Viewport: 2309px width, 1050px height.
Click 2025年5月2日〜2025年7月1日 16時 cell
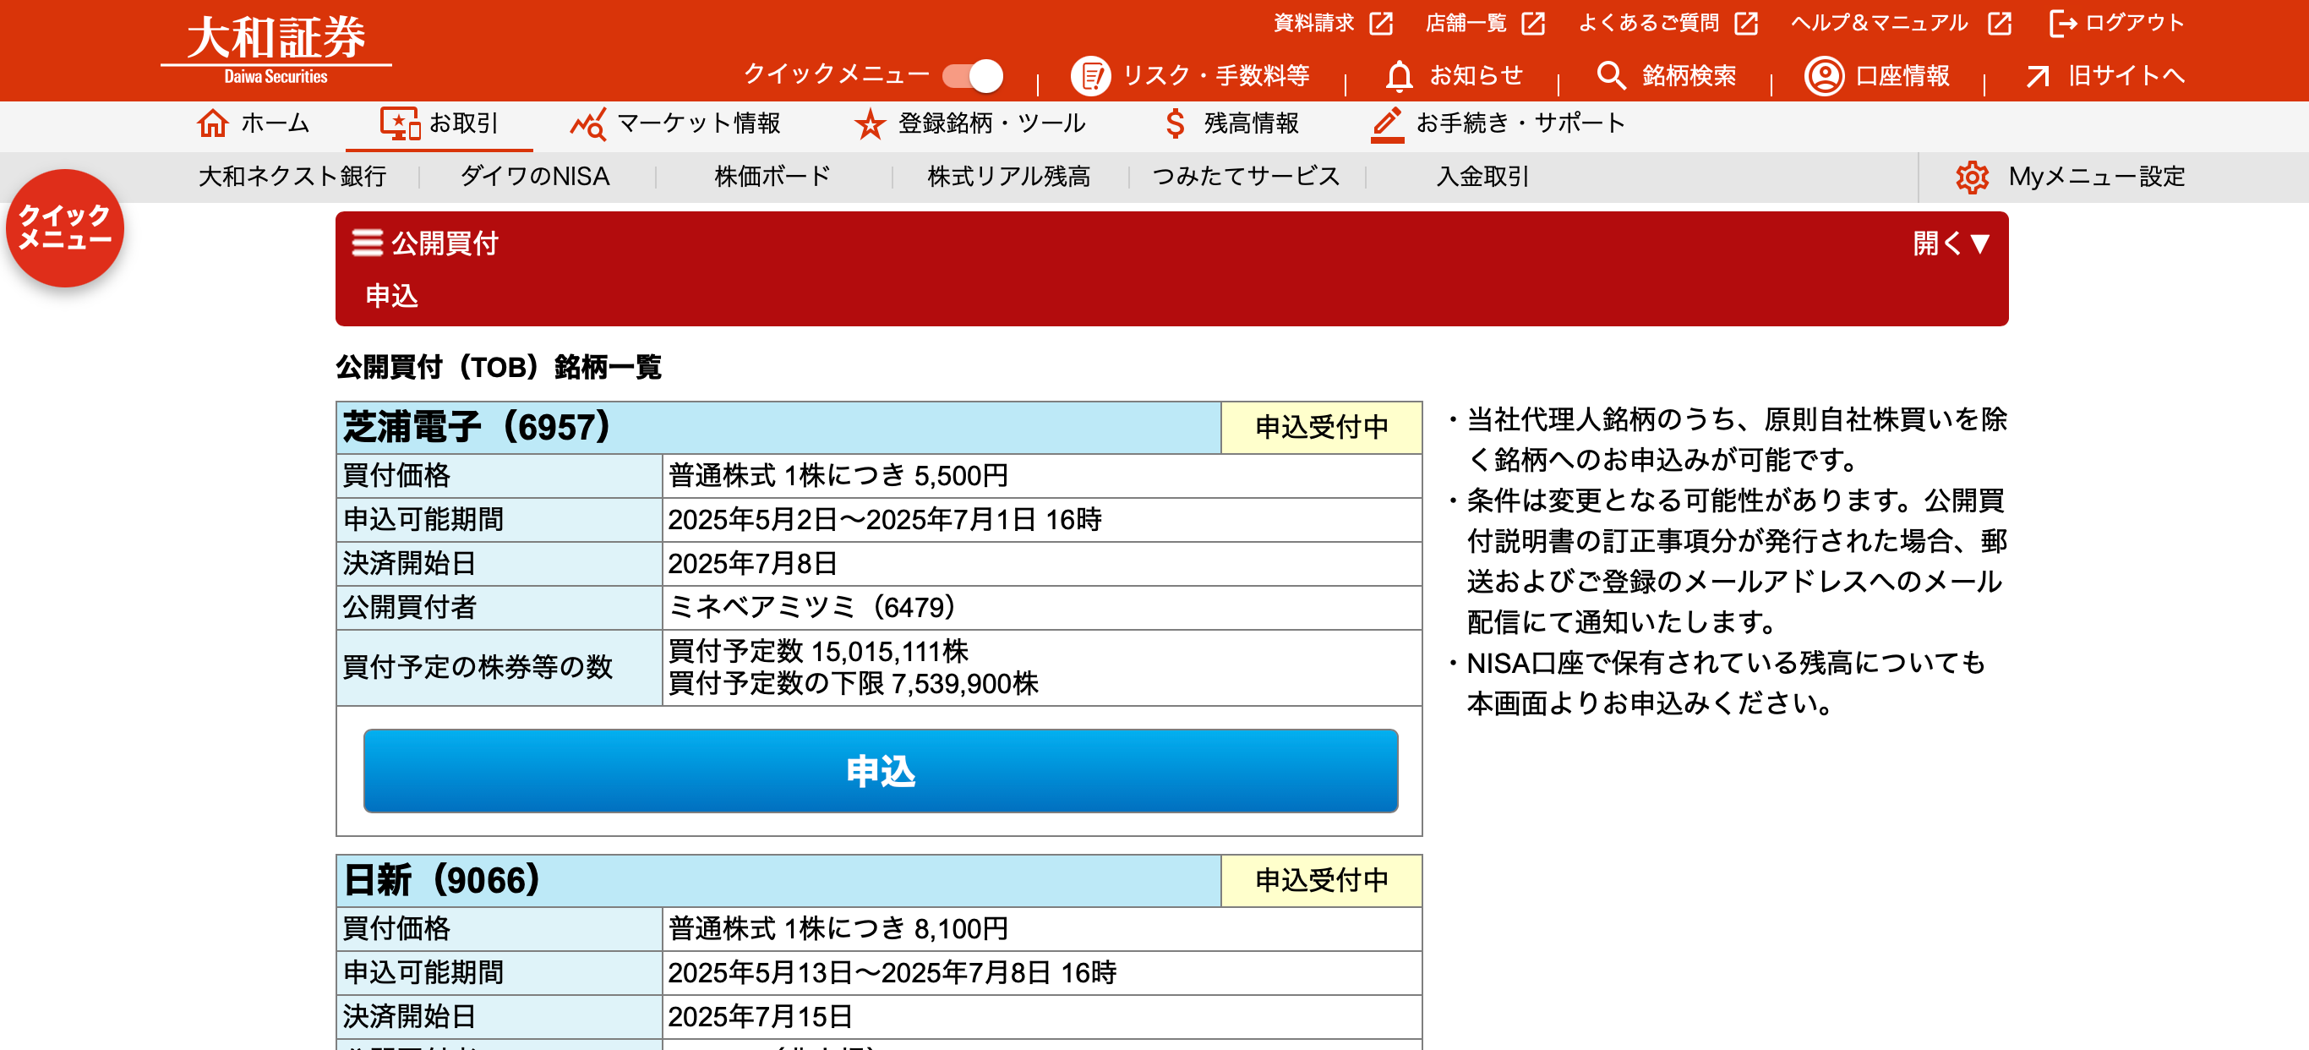point(1041,520)
